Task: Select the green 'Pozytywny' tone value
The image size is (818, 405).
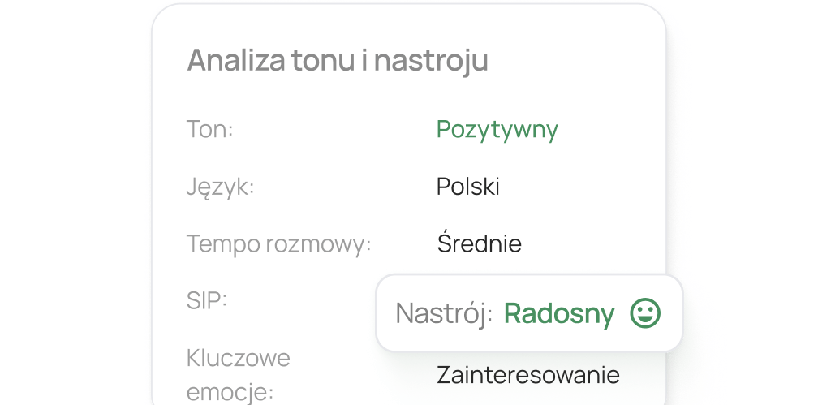Action: pos(497,130)
